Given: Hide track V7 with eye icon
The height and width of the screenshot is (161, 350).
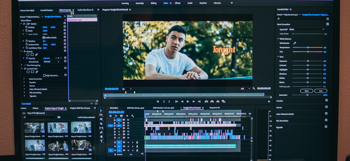Looking at the screenshot, I should (128, 120).
